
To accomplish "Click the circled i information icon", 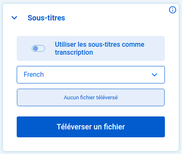I will point(172,10).
